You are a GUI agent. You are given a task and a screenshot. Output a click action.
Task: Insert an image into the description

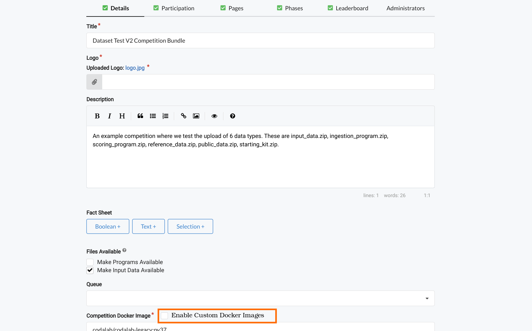(x=196, y=116)
